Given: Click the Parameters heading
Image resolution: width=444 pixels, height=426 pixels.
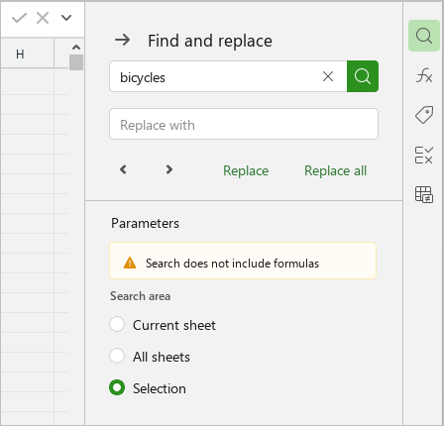Looking at the screenshot, I should (x=145, y=223).
